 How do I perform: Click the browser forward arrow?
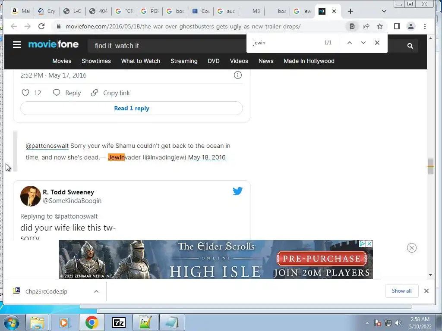(27, 26)
